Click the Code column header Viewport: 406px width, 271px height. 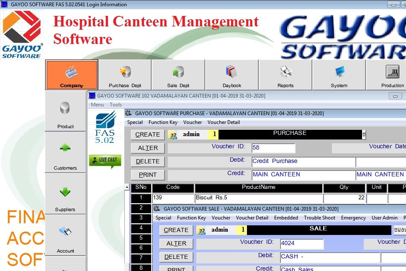click(173, 188)
